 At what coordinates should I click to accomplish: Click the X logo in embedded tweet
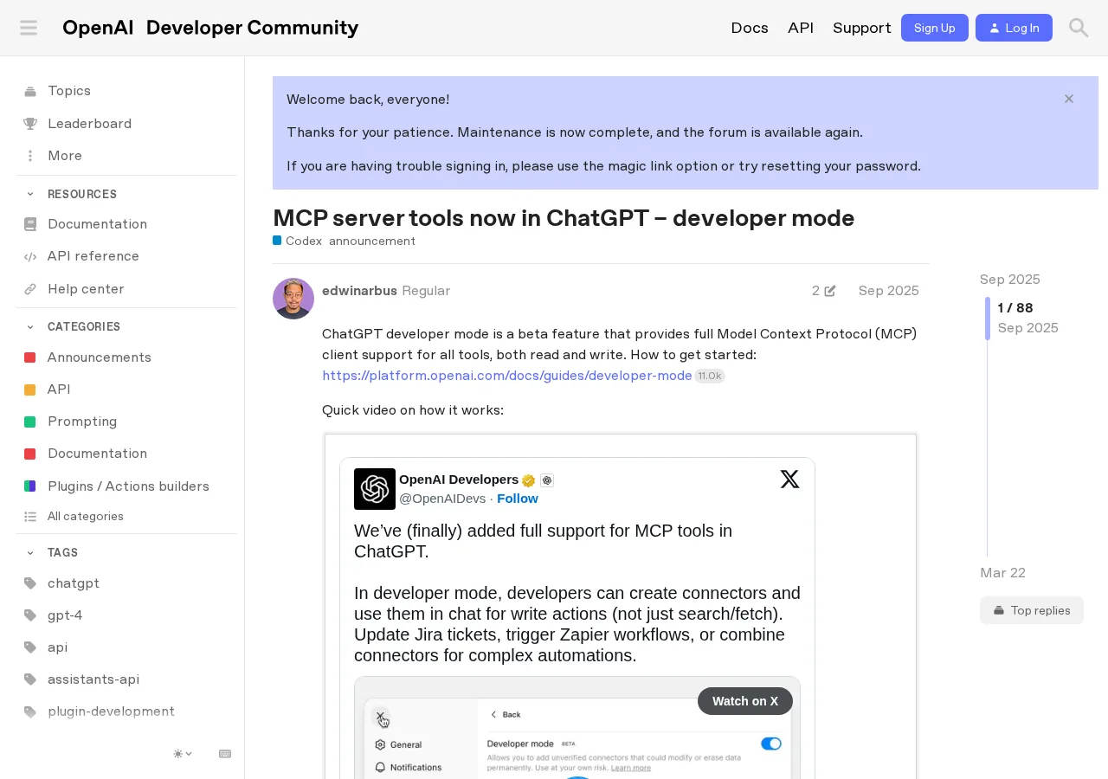[789, 479]
